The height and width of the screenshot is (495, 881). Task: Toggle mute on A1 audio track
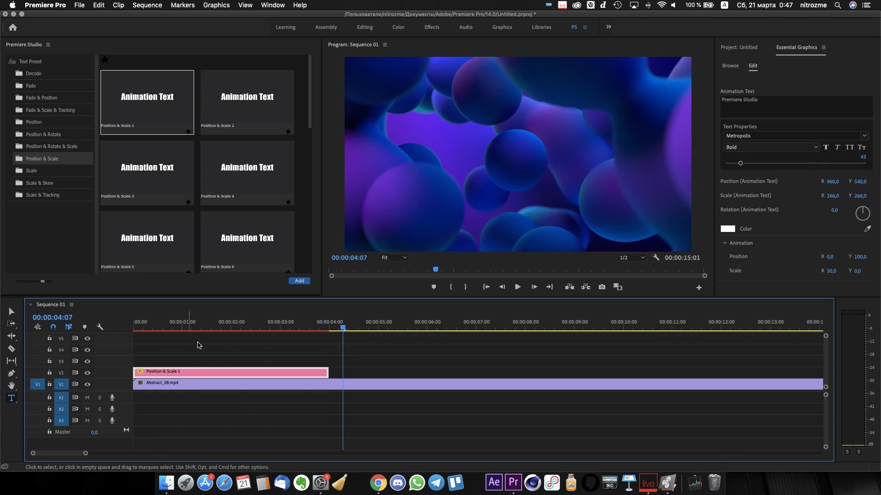pyautogui.click(x=87, y=397)
